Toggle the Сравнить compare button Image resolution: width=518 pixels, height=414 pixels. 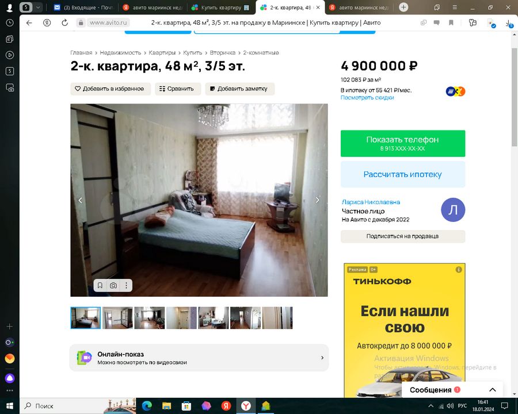178,89
